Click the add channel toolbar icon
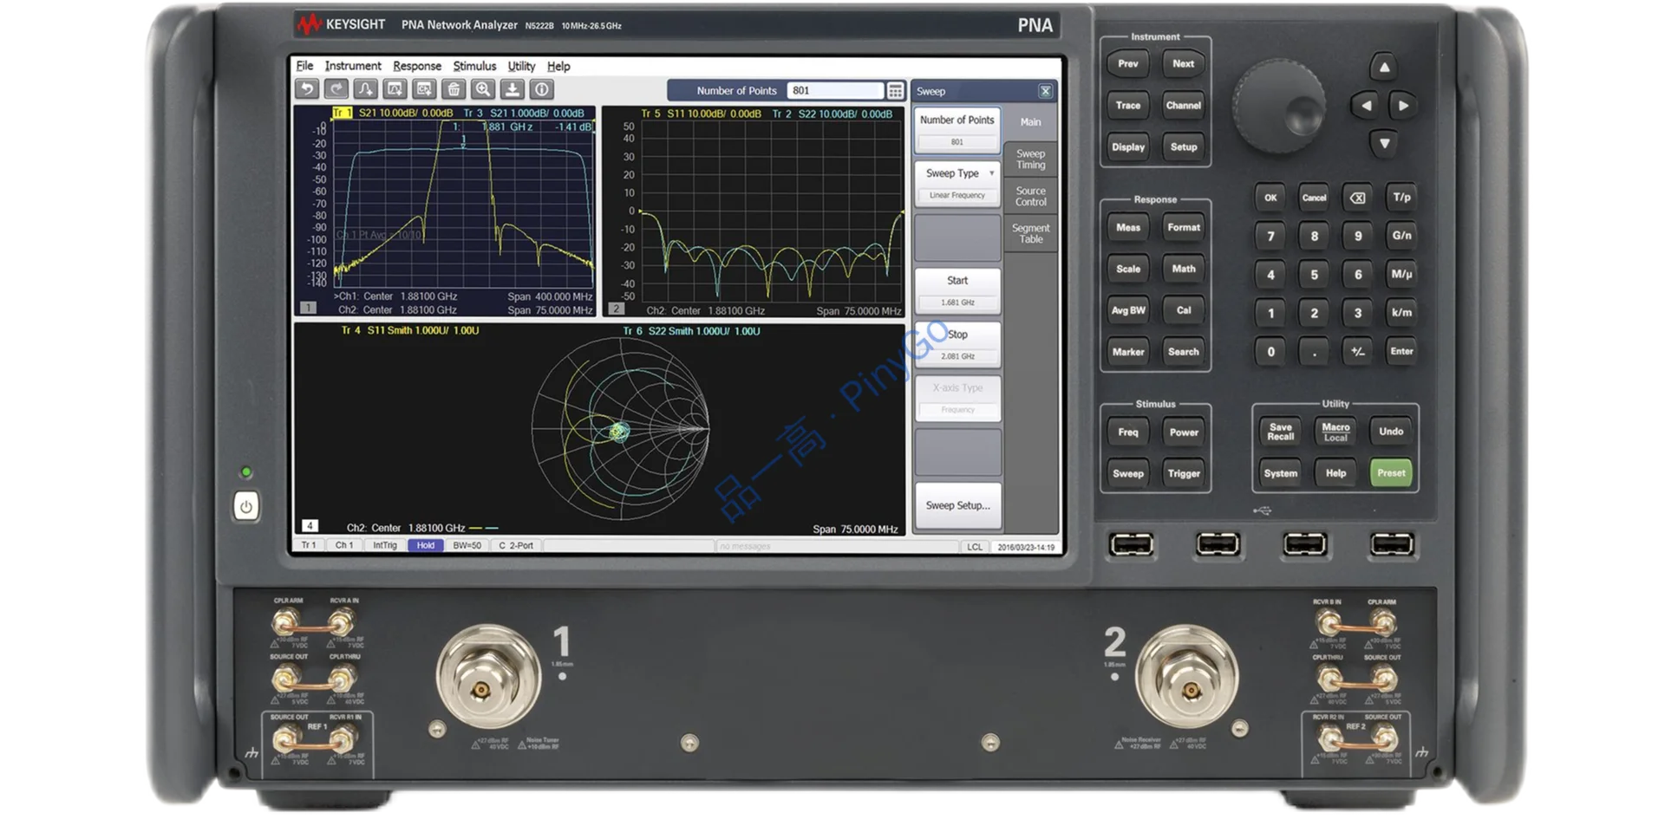This screenshot has width=1665, height=832. (425, 89)
